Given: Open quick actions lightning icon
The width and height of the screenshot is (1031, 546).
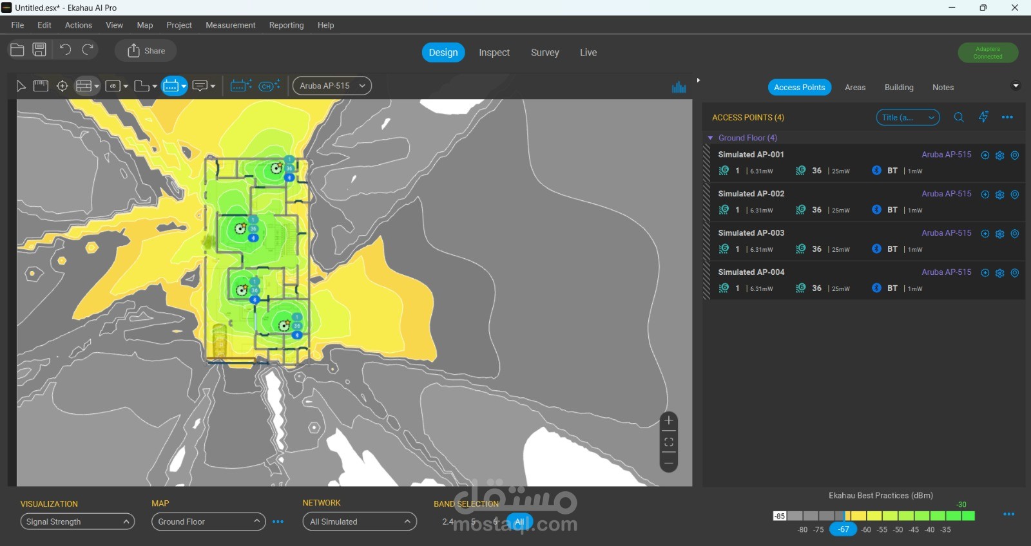Looking at the screenshot, I should coord(983,117).
